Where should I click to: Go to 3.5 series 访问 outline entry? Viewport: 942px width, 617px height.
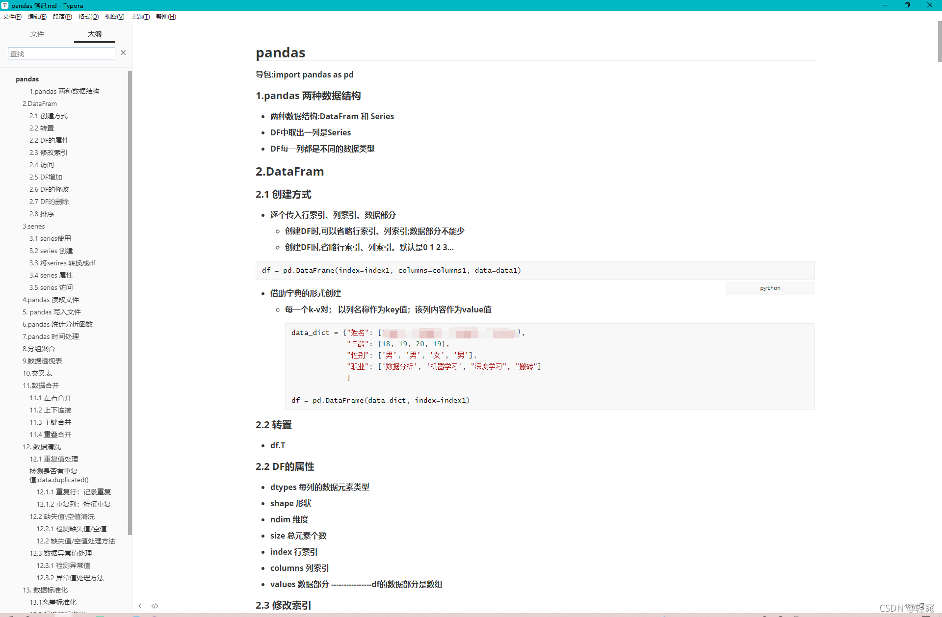pyautogui.click(x=51, y=287)
